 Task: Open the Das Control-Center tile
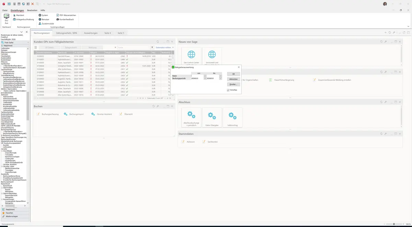pos(191,56)
